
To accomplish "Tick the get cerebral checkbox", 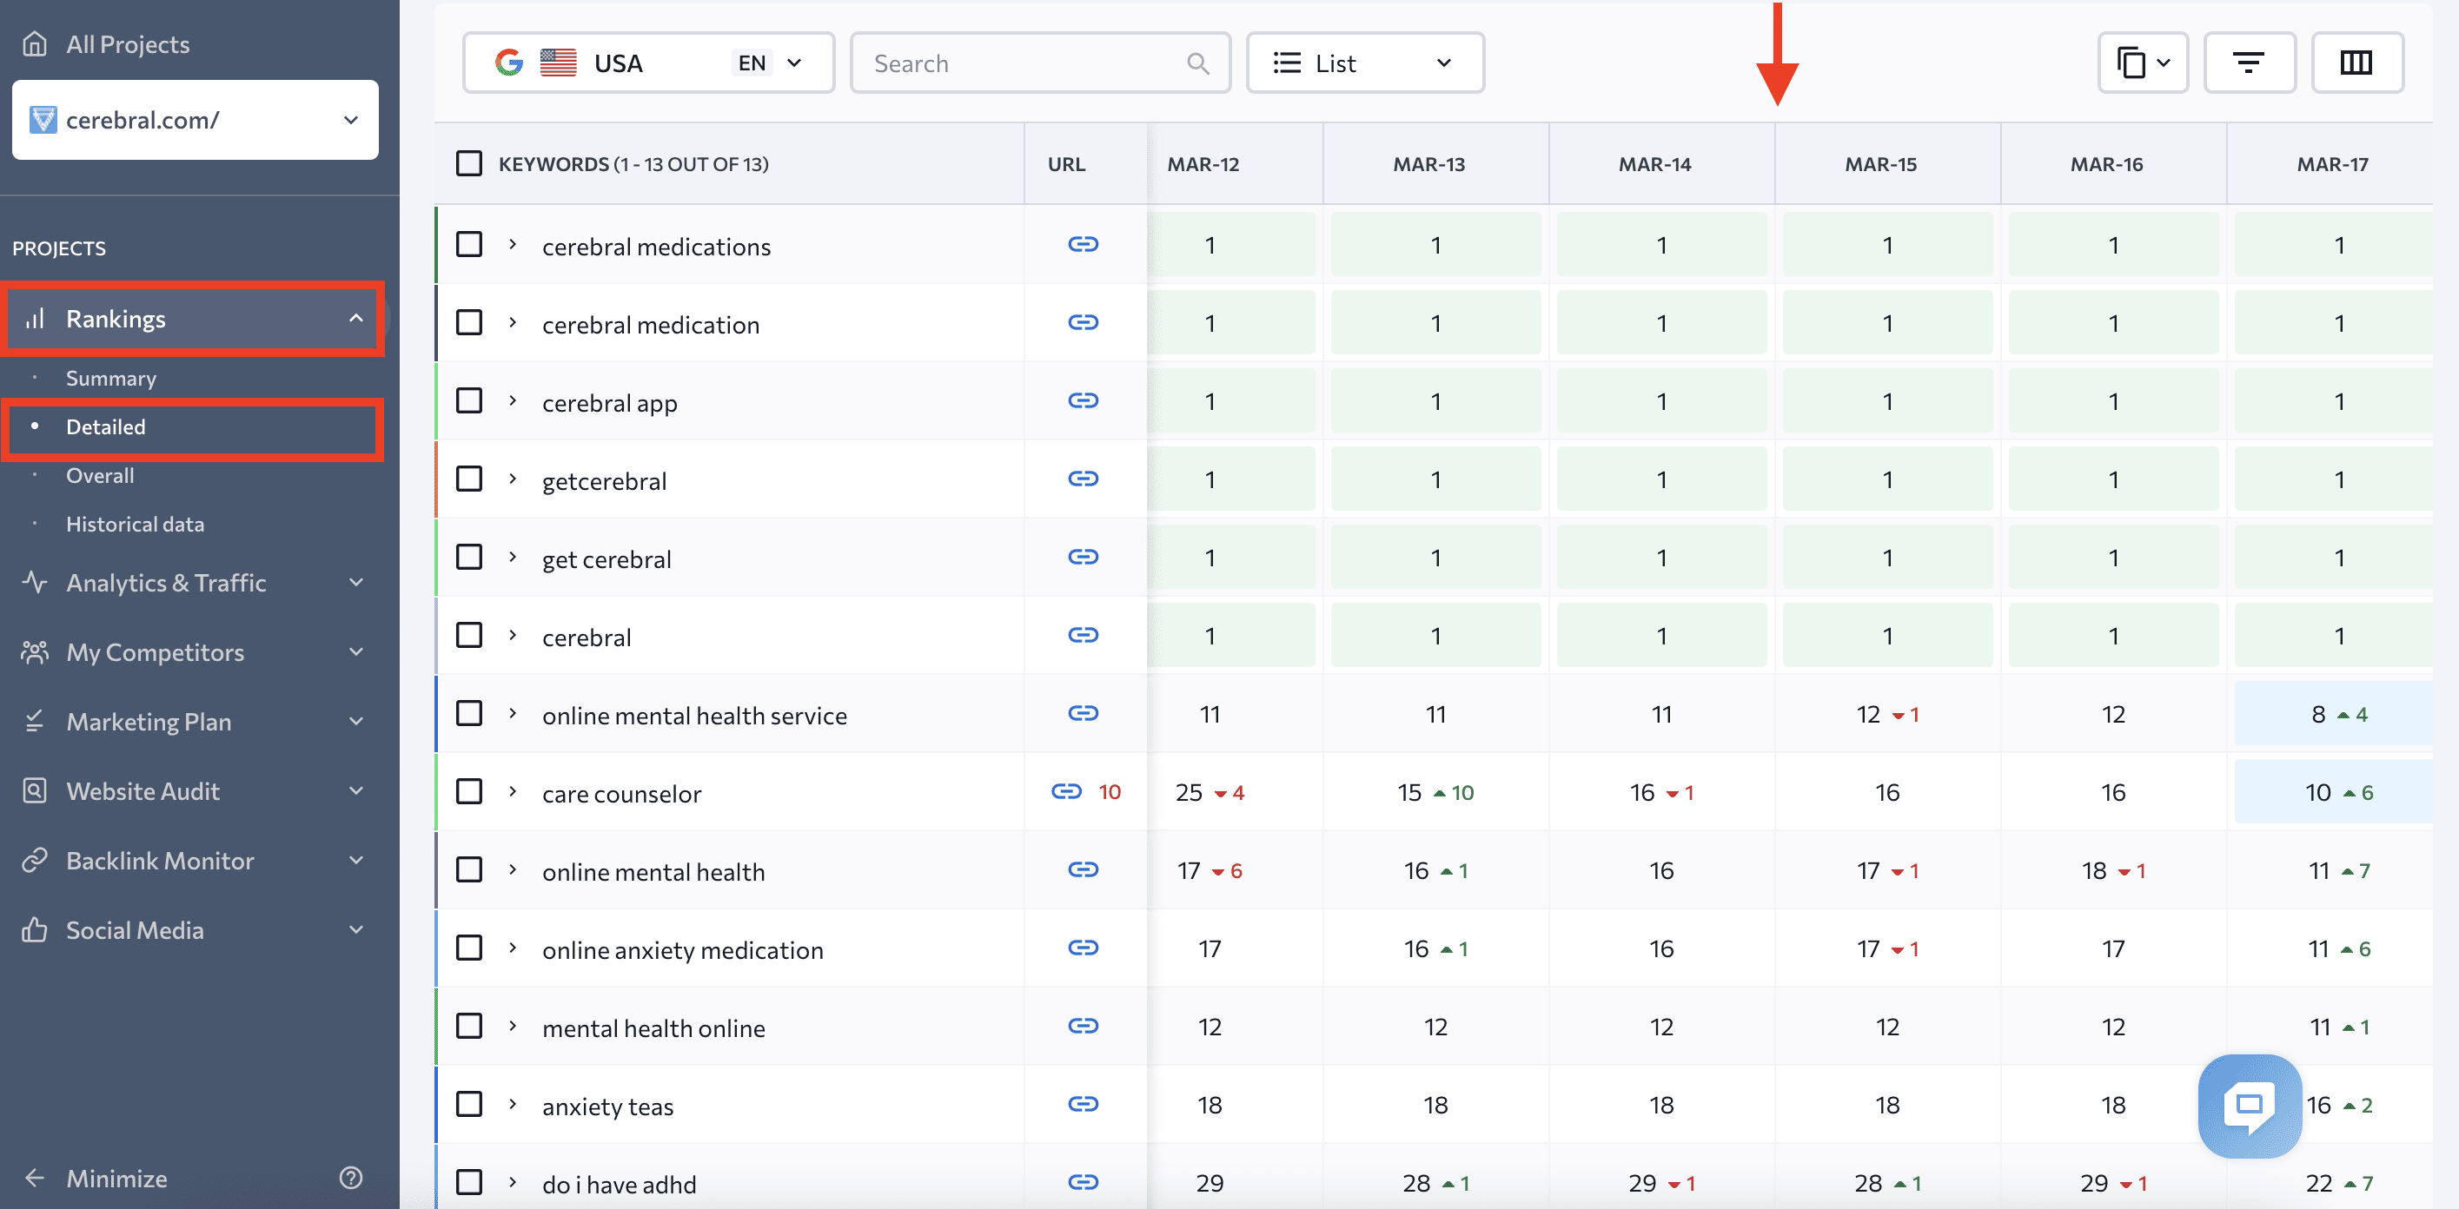I will pos(468,558).
